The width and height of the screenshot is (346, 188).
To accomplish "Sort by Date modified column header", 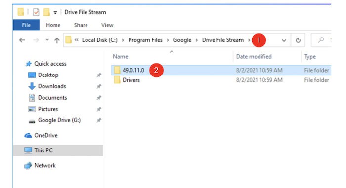I will tap(254, 57).
